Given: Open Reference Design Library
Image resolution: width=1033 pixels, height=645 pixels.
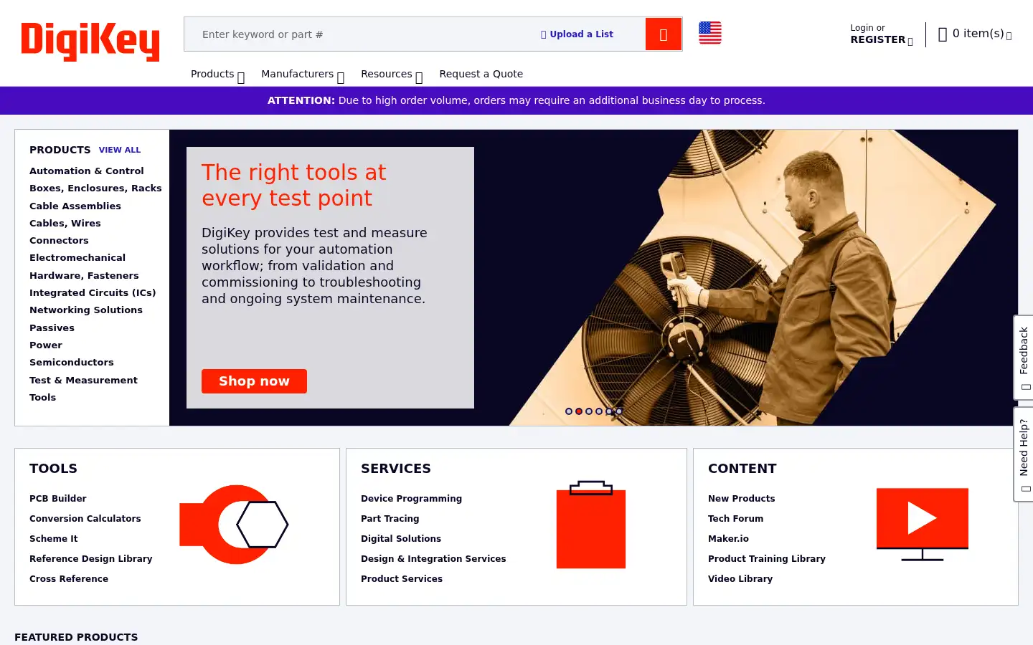Looking at the screenshot, I should [91, 559].
